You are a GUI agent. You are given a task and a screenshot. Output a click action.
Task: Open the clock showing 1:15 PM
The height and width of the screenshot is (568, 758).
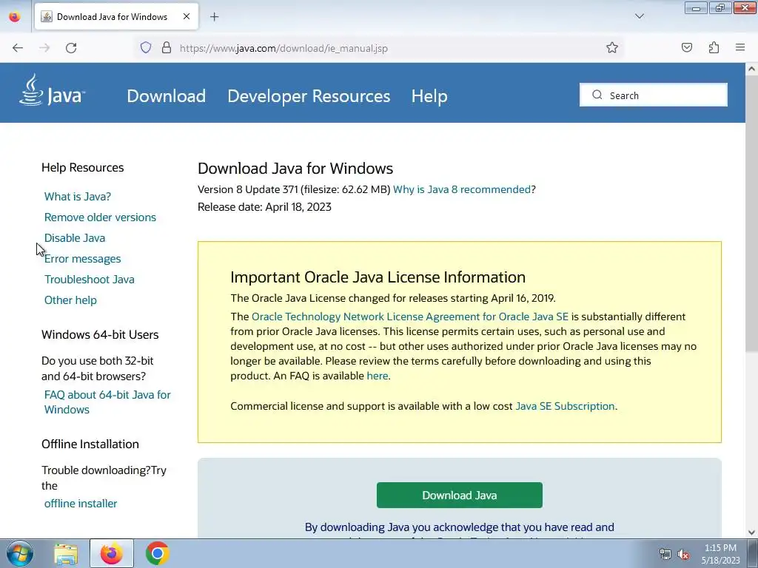pyautogui.click(x=720, y=554)
